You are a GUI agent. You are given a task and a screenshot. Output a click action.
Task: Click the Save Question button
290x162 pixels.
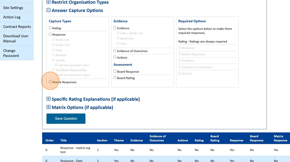click(x=66, y=119)
